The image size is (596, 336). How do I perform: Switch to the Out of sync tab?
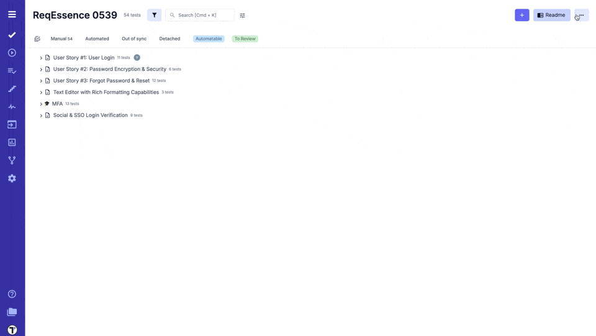coord(134,39)
